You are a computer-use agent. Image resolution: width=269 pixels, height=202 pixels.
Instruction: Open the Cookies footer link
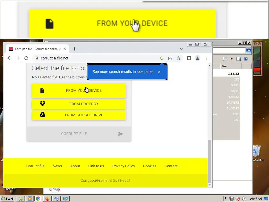150,166
